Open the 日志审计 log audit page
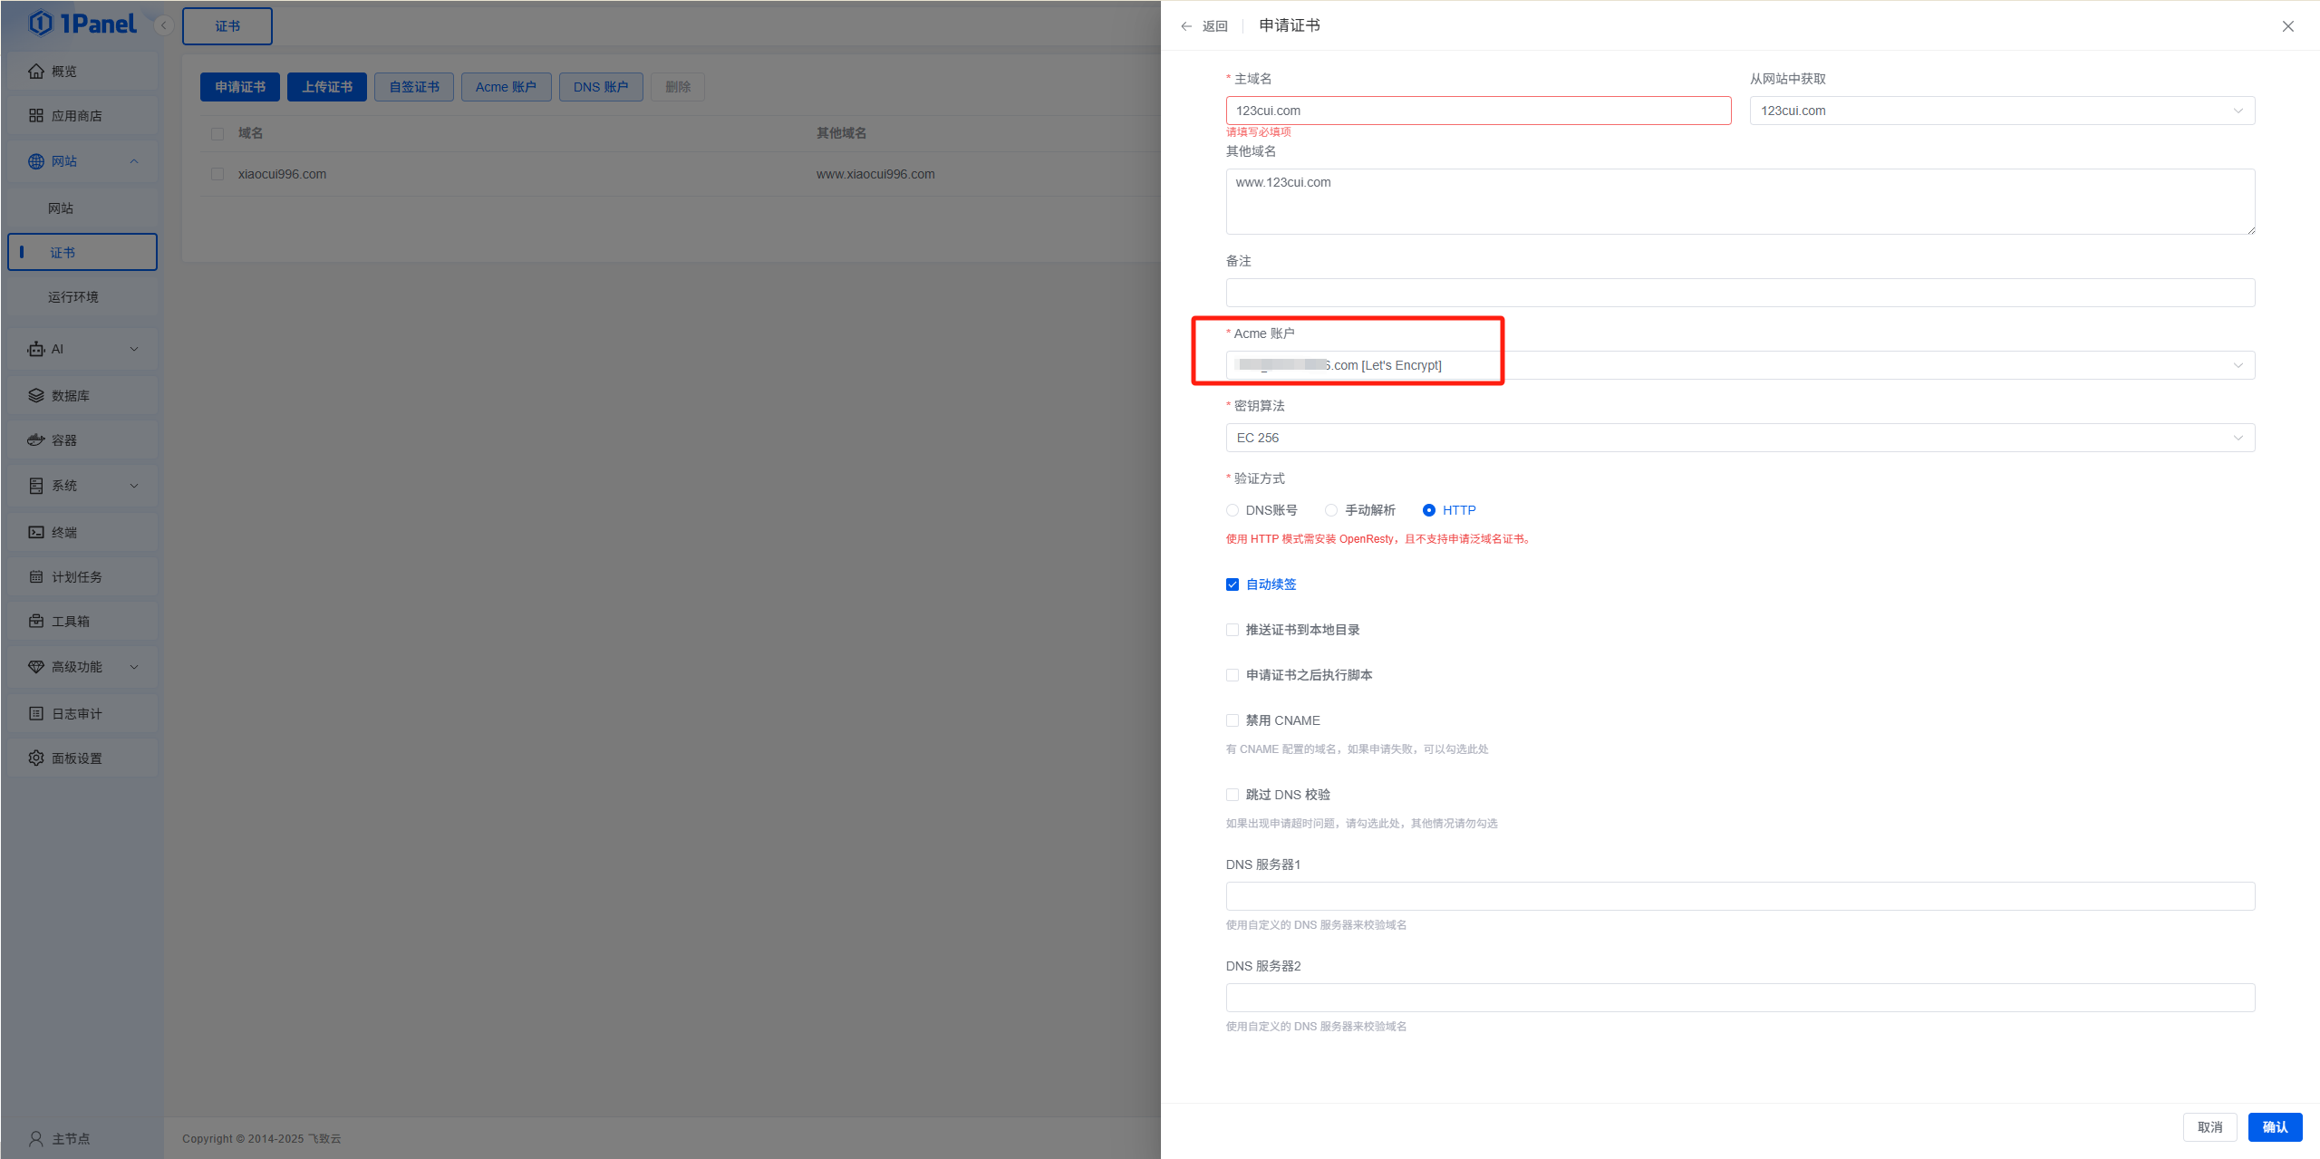This screenshot has width=2320, height=1159. (x=75, y=713)
